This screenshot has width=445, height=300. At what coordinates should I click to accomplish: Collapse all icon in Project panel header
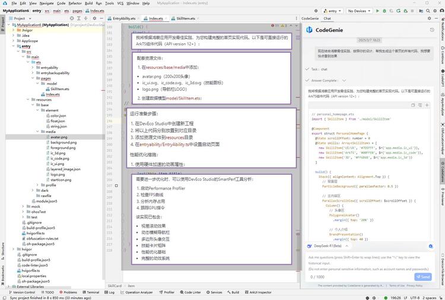(85, 18)
